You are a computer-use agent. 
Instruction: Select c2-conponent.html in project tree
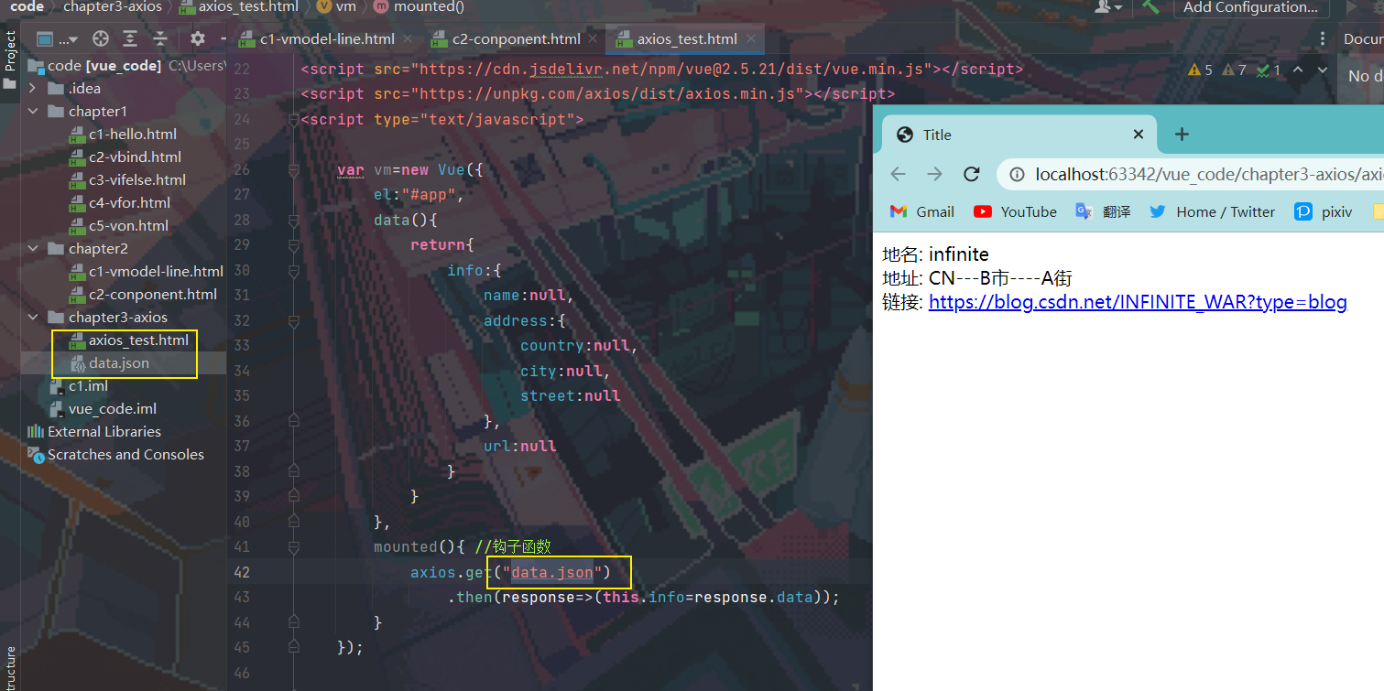coord(144,295)
